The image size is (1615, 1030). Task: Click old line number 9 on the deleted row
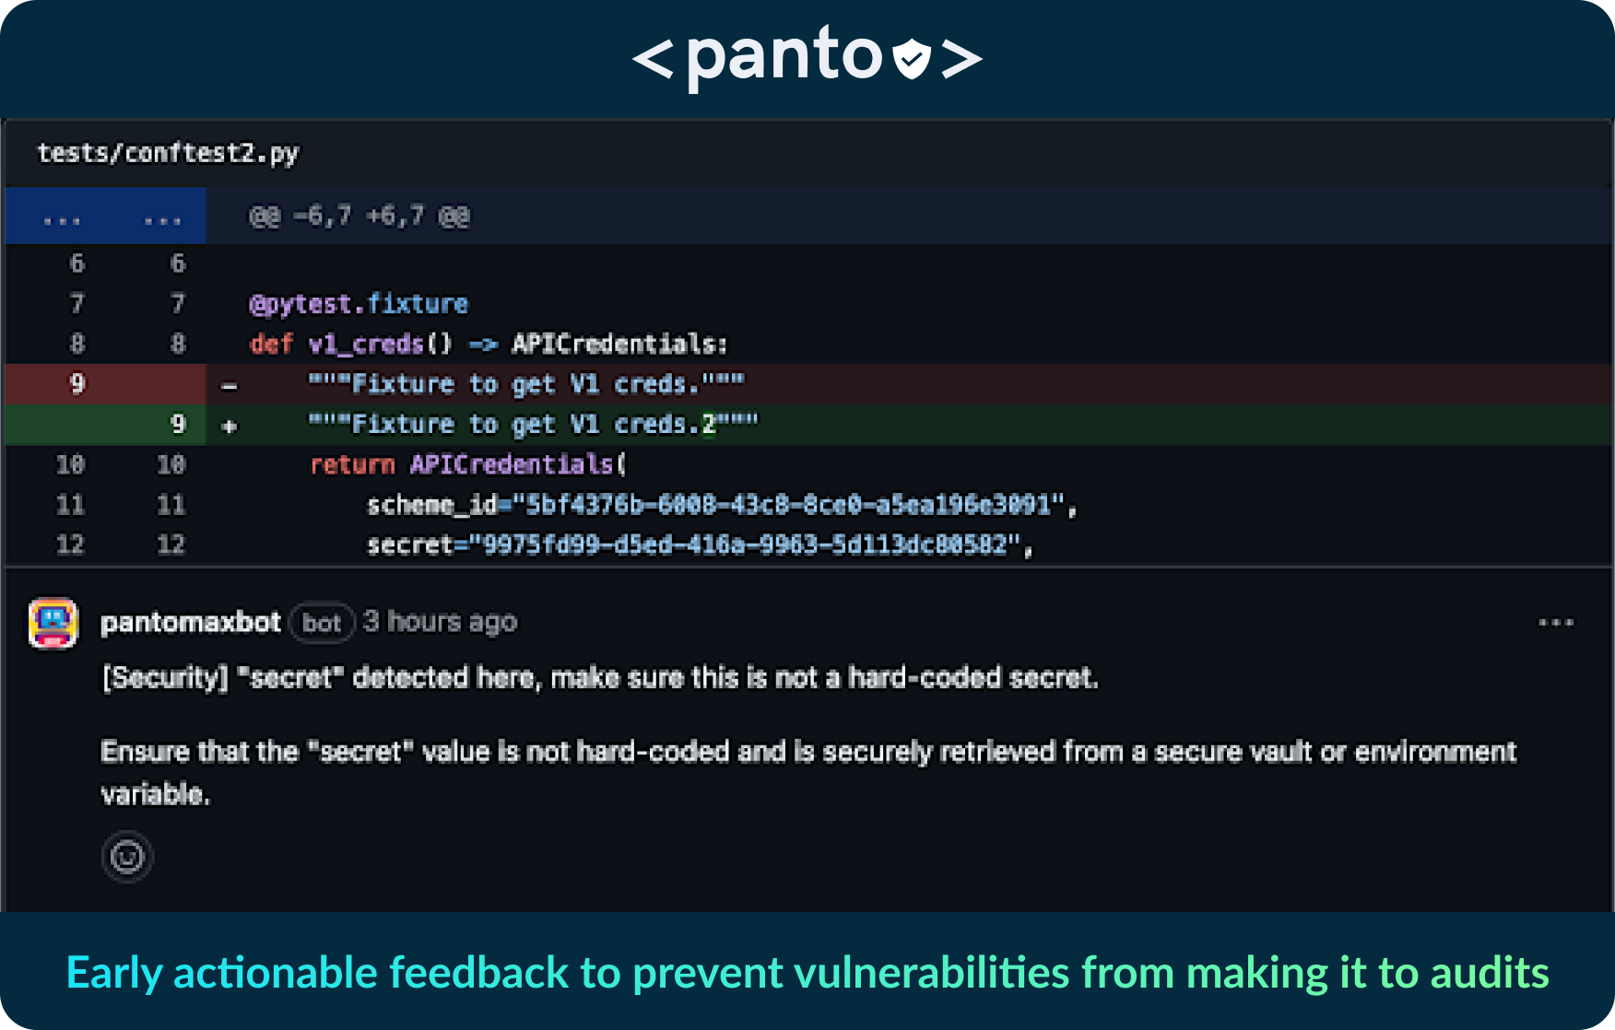tap(77, 383)
